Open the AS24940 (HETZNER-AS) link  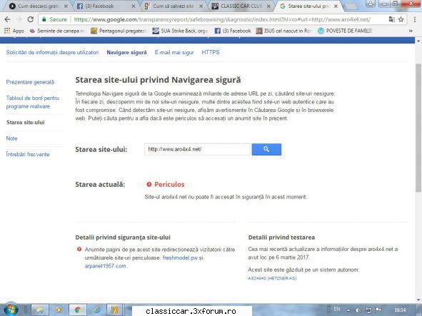pyautogui.click(x=272, y=278)
